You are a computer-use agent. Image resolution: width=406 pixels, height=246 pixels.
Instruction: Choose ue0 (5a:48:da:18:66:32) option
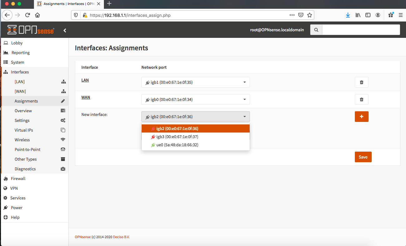196,145
